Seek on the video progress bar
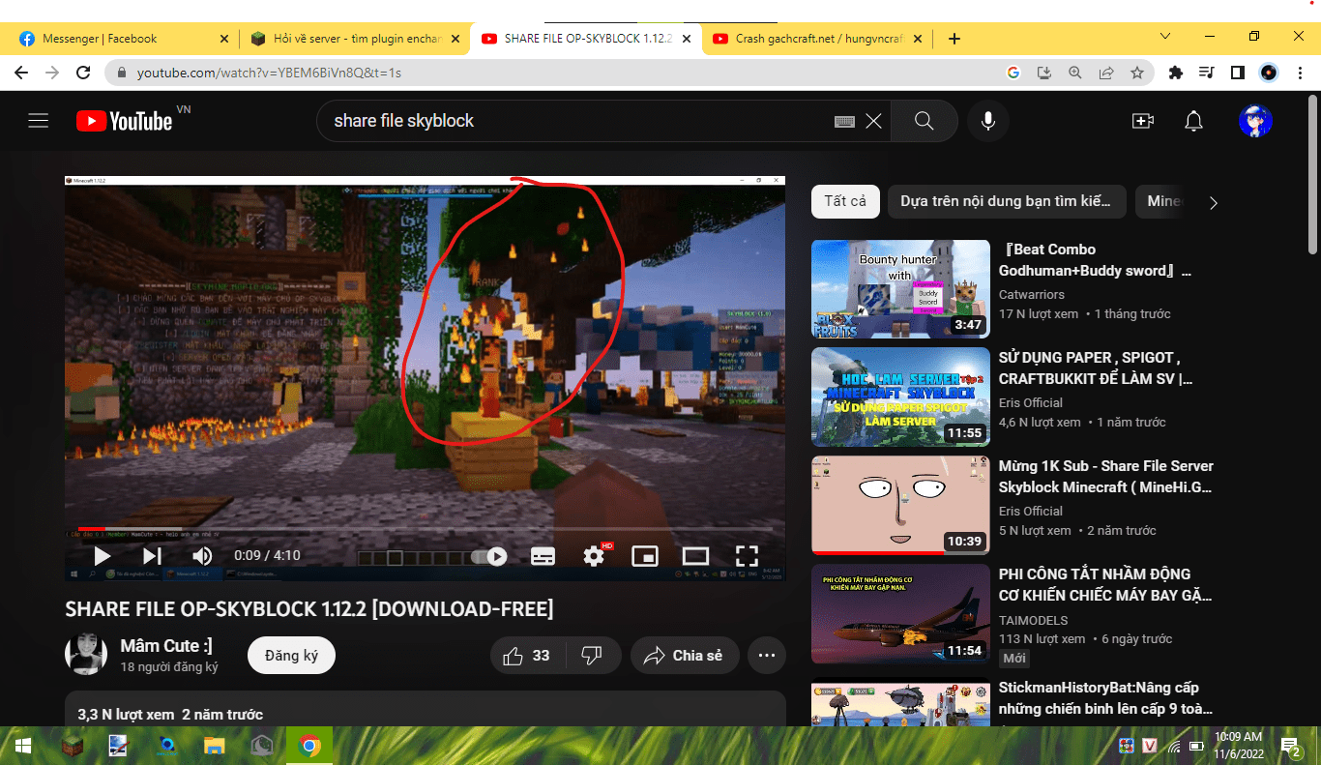Viewport: 1321px width, 765px height. [425, 529]
